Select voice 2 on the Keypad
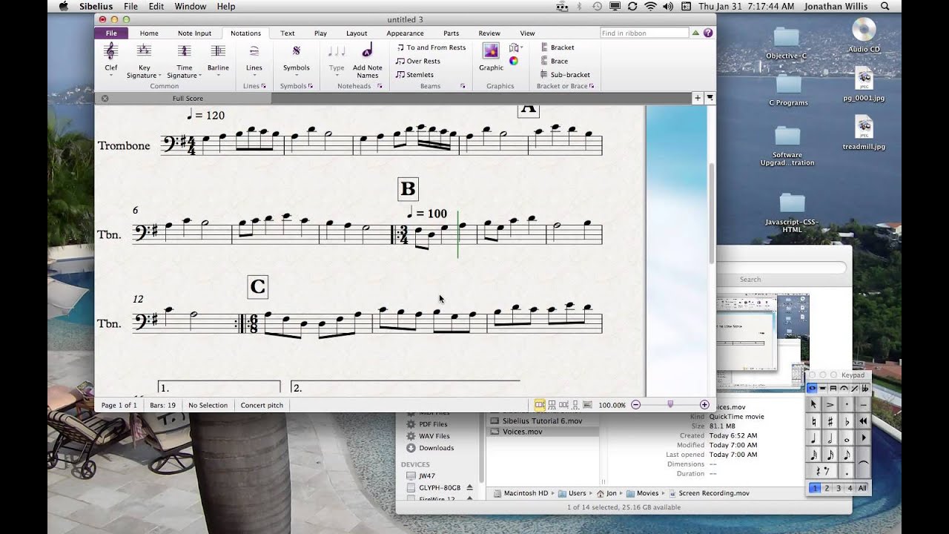Screen dimensions: 949x534 click(827, 488)
